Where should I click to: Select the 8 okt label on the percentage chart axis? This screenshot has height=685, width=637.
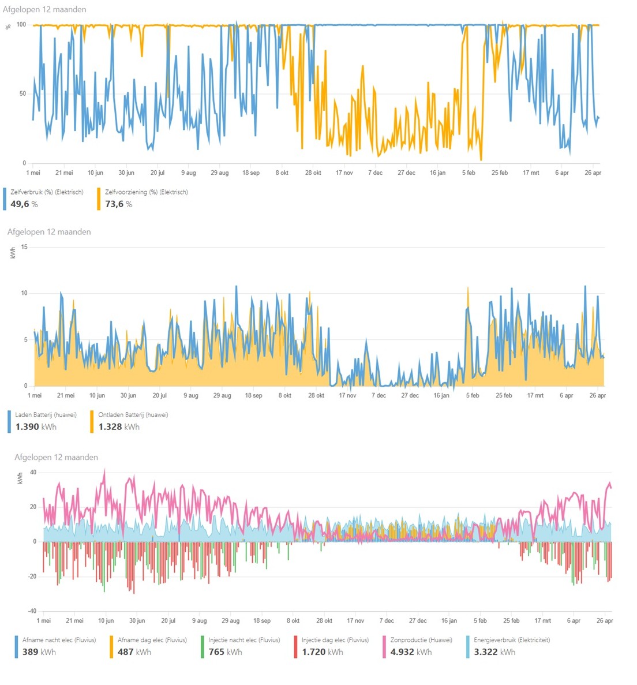click(282, 173)
